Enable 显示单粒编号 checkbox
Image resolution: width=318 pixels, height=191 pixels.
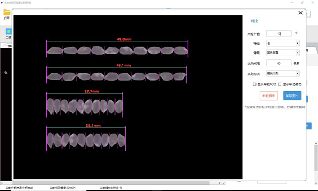click(280, 84)
